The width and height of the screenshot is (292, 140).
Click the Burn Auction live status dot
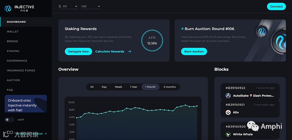pos(182,29)
